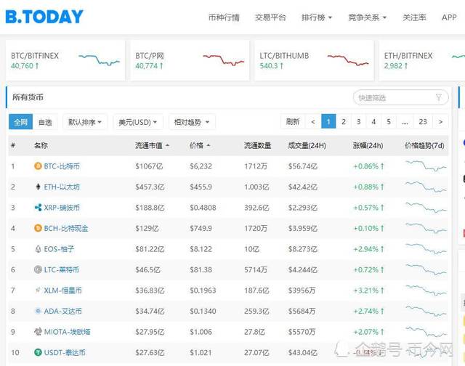Image resolution: width=465 pixels, height=366 pixels.
Task: Click the ADA Cardano icon
Action: point(38,311)
